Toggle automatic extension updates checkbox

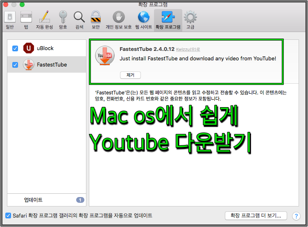[x=8, y=216]
